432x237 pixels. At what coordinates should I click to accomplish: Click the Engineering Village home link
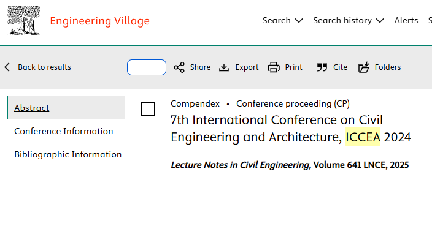coord(100,21)
